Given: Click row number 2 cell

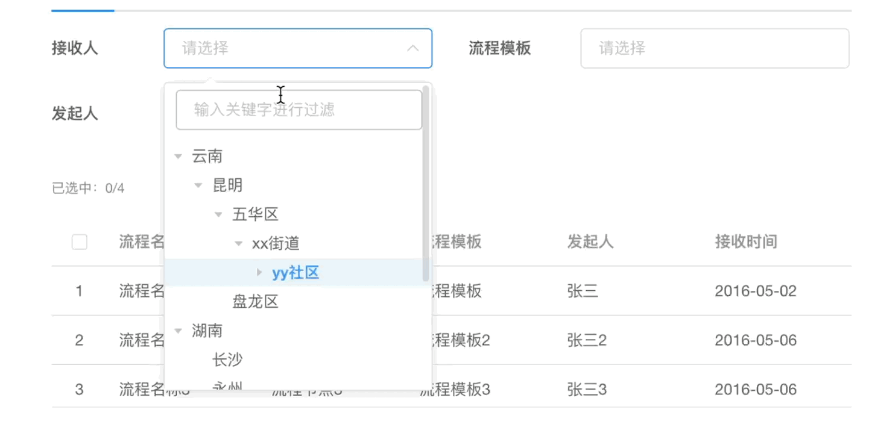Looking at the screenshot, I should pos(79,341).
